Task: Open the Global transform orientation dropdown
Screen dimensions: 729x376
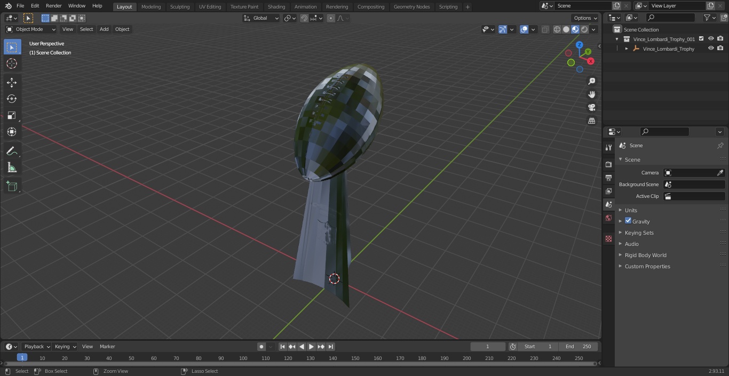Action: [262, 18]
